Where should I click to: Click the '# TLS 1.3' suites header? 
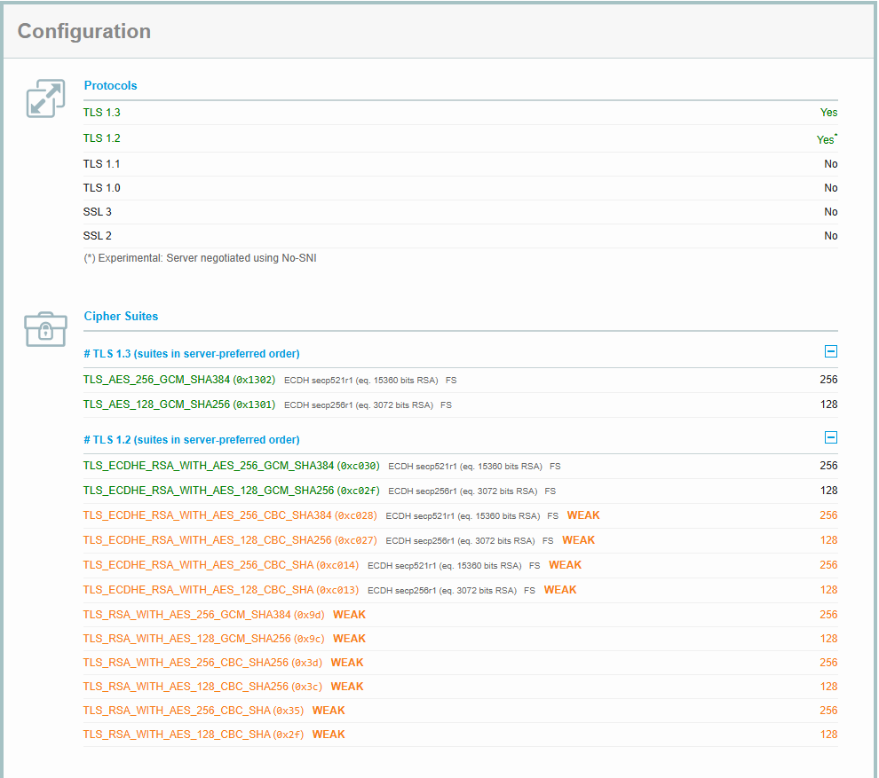click(x=192, y=354)
